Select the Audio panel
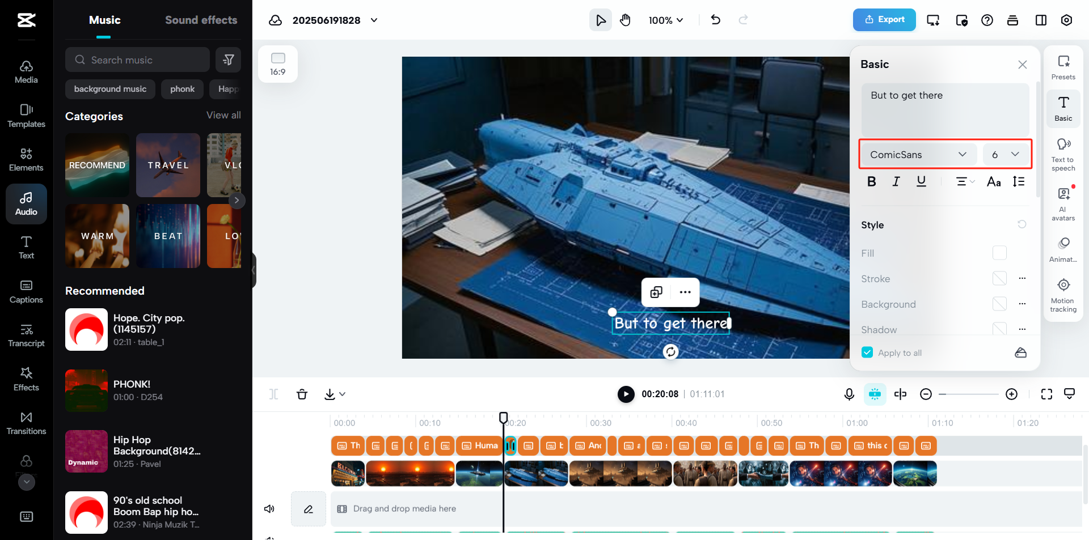 pyautogui.click(x=26, y=204)
